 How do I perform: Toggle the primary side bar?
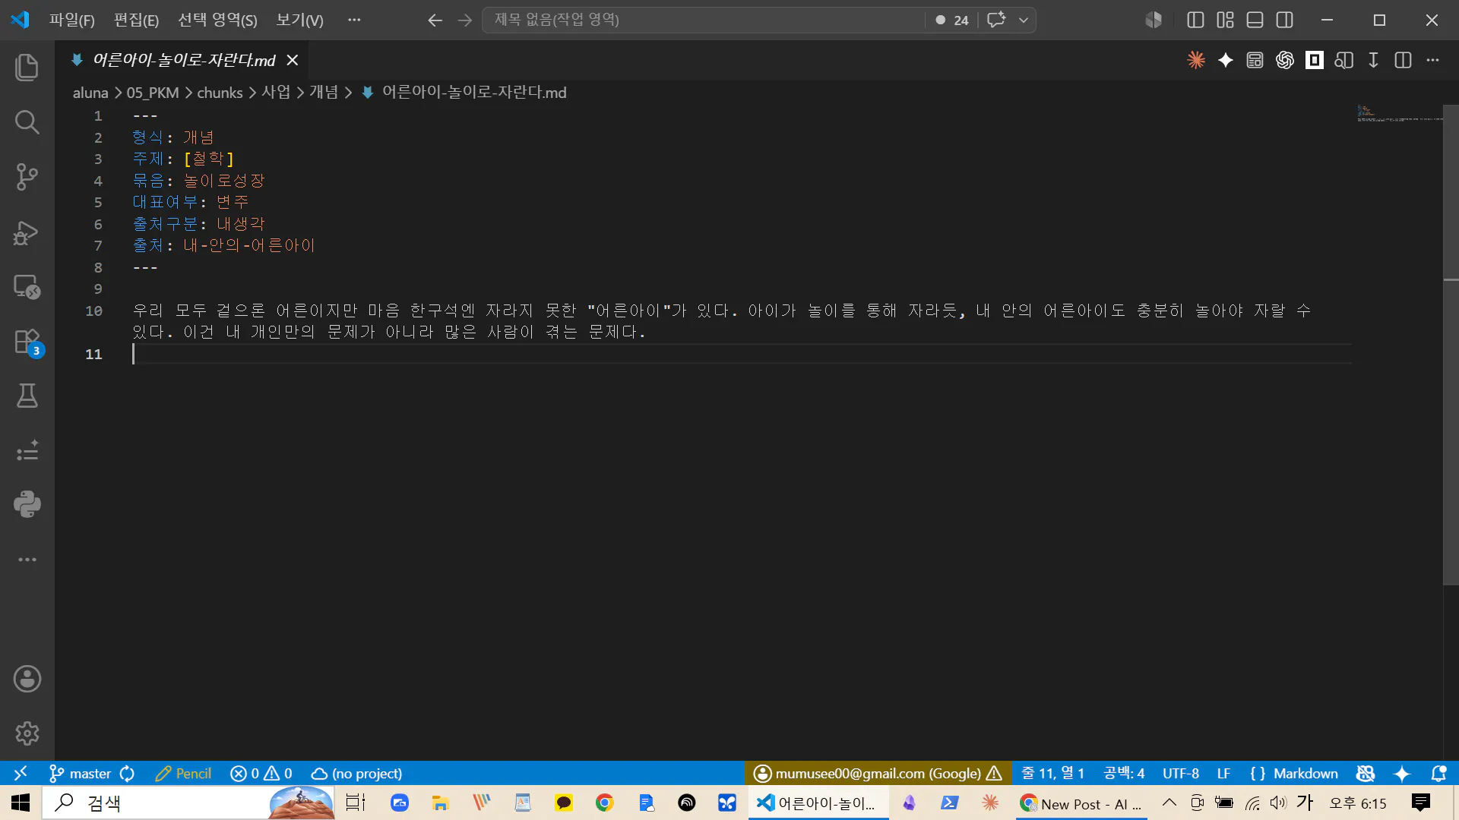click(1195, 20)
